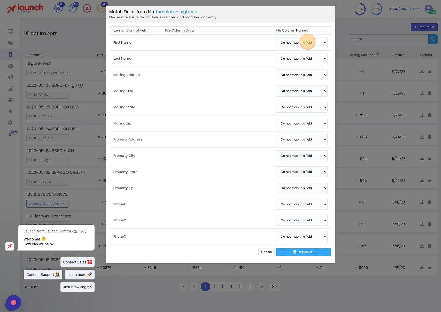Click the red record bubble button
Viewport: 441px width, 312px height.
[x=14, y=302]
